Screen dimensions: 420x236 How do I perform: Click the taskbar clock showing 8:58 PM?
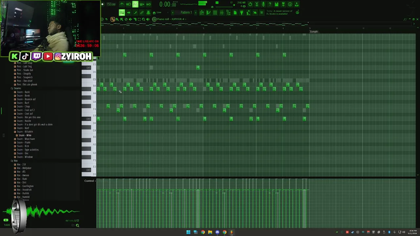tap(412, 232)
